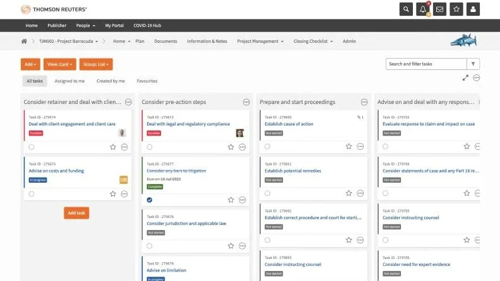
Task: Mark Evaluate response to claim complete
Action: coord(385,146)
